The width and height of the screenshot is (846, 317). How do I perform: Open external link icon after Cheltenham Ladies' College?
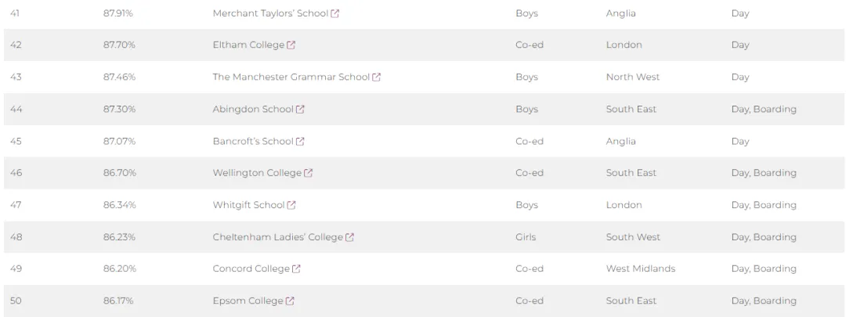coord(349,237)
